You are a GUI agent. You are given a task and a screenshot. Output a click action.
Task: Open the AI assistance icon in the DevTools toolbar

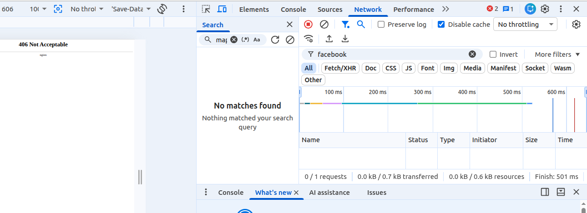tap(530, 9)
